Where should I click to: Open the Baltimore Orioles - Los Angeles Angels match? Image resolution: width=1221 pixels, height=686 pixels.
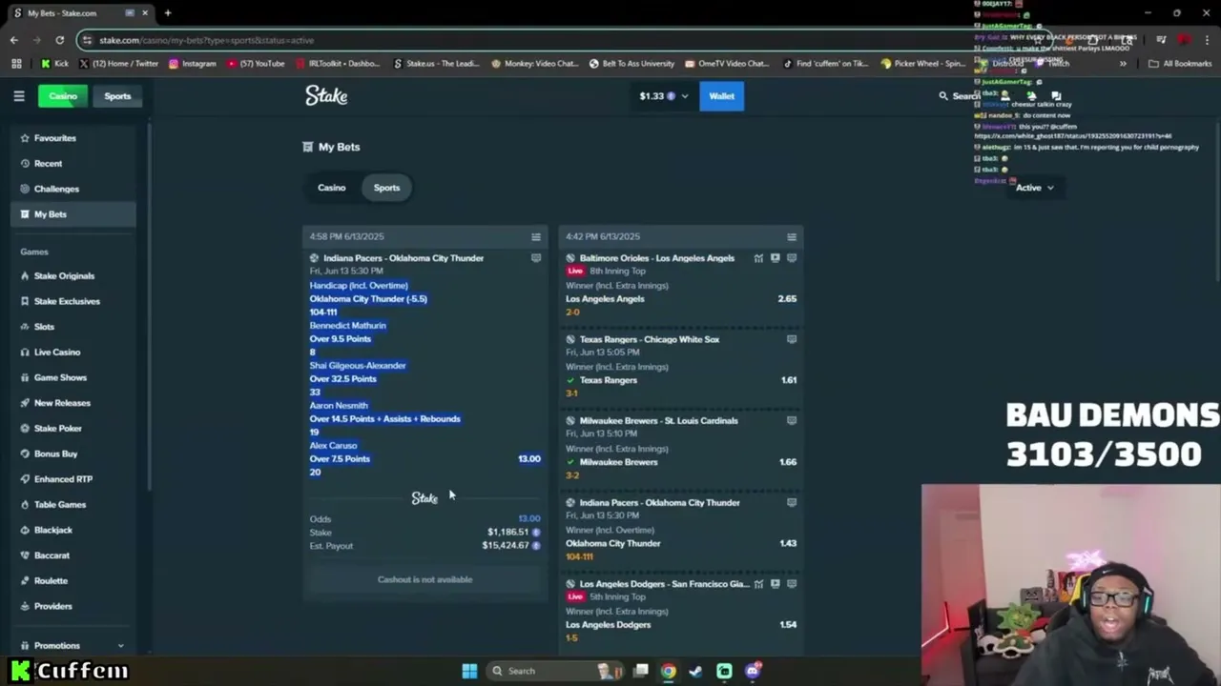[657, 258]
